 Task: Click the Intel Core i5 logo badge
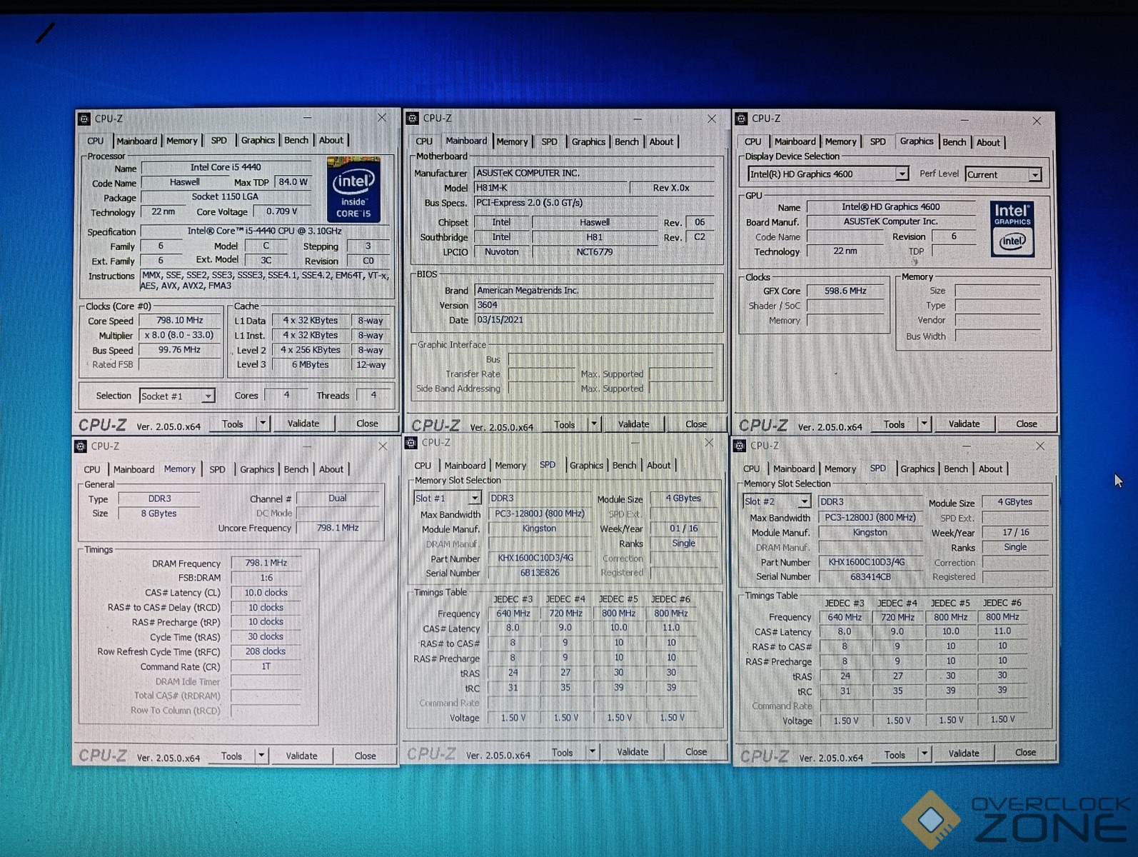point(353,189)
